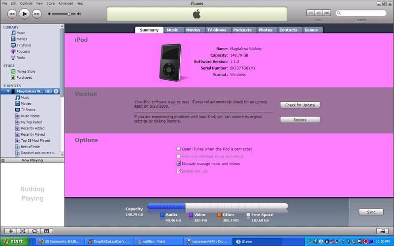Open the Edit menu
394x246 pixels.
click(14, 3)
